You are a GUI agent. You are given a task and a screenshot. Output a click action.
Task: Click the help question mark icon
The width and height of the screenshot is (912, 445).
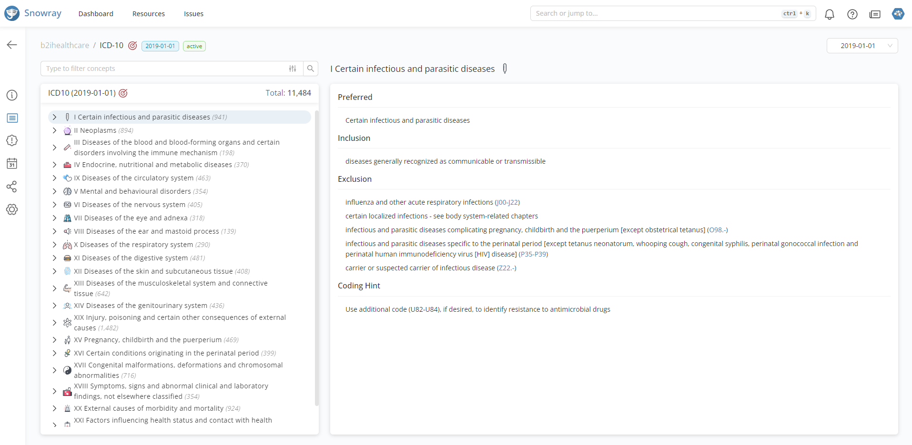pos(852,14)
